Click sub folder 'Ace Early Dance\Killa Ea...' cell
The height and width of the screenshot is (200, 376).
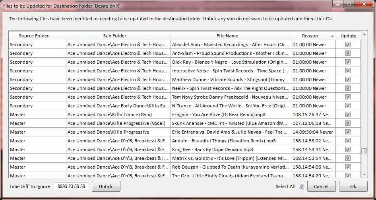[x=118, y=106]
